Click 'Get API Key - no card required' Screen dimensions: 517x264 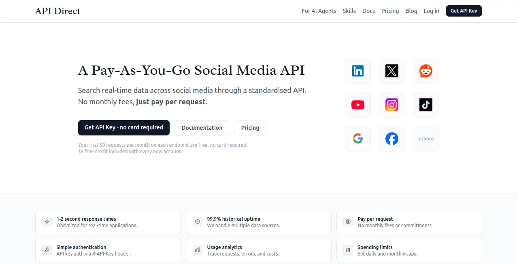124,127
